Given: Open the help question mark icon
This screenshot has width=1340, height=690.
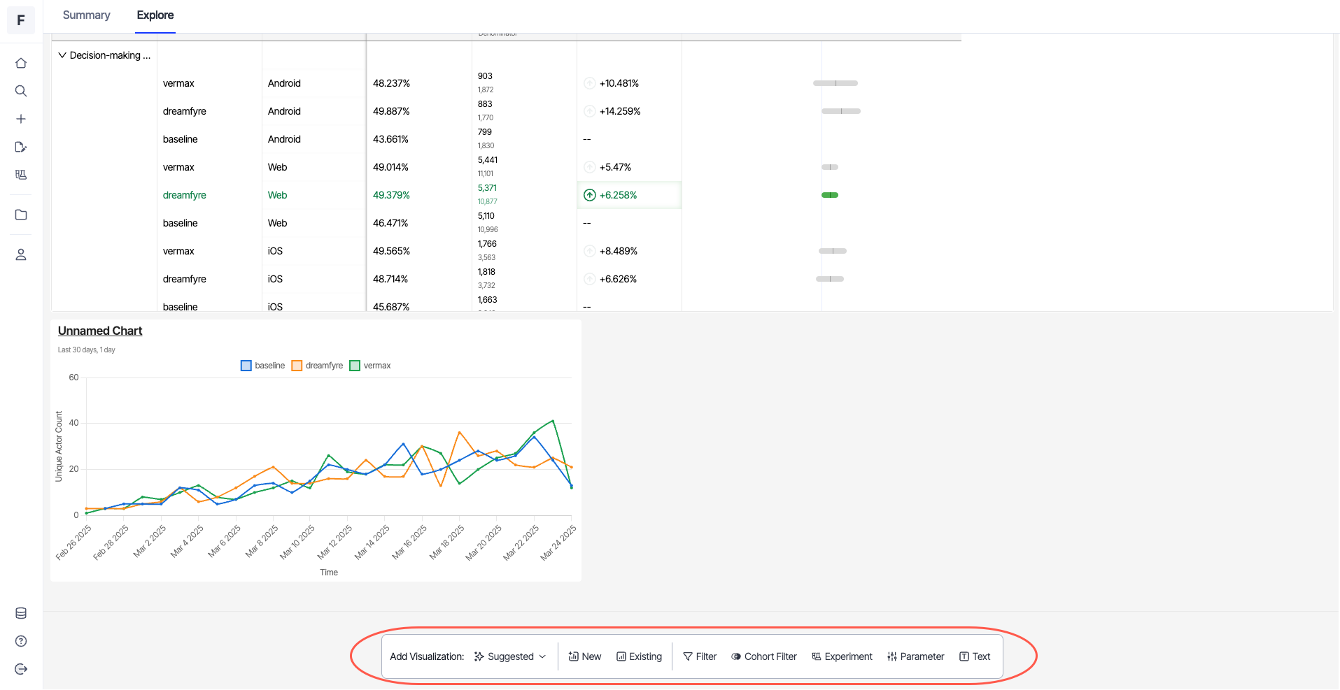Looking at the screenshot, I should [21, 641].
